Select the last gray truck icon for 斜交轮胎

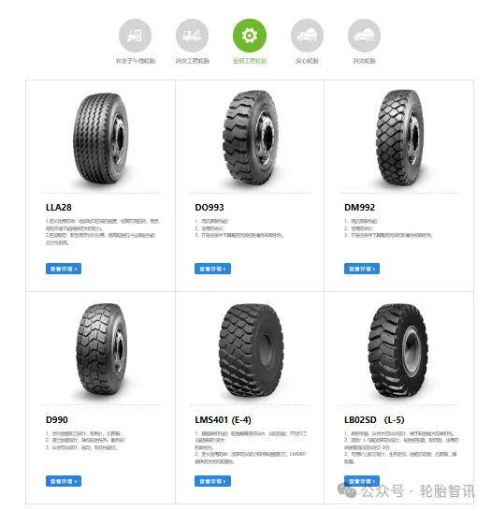(364, 36)
